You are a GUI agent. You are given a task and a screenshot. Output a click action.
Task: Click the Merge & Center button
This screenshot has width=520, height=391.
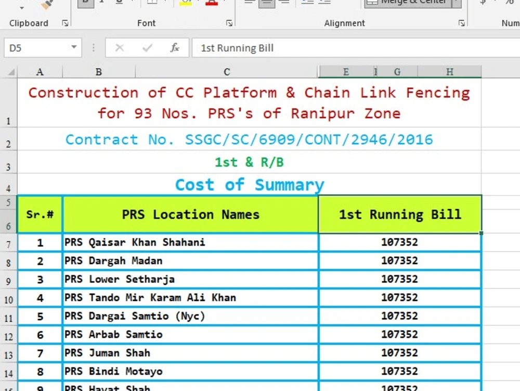pyautogui.click(x=409, y=3)
